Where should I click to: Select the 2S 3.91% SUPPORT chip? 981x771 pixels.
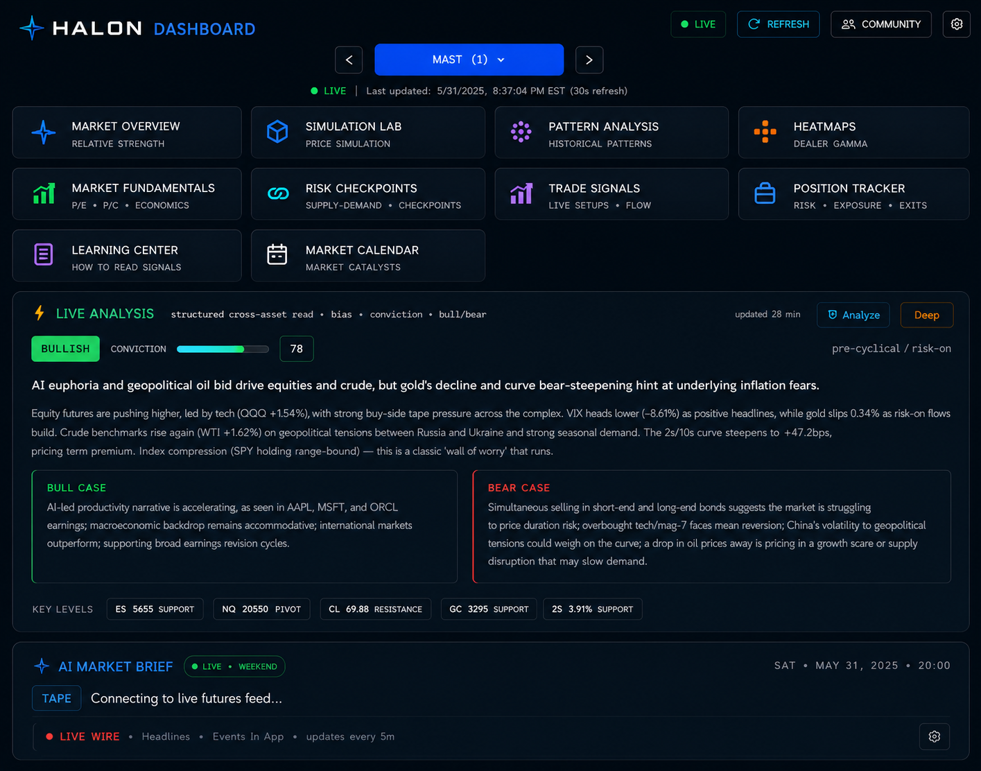(x=592, y=609)
